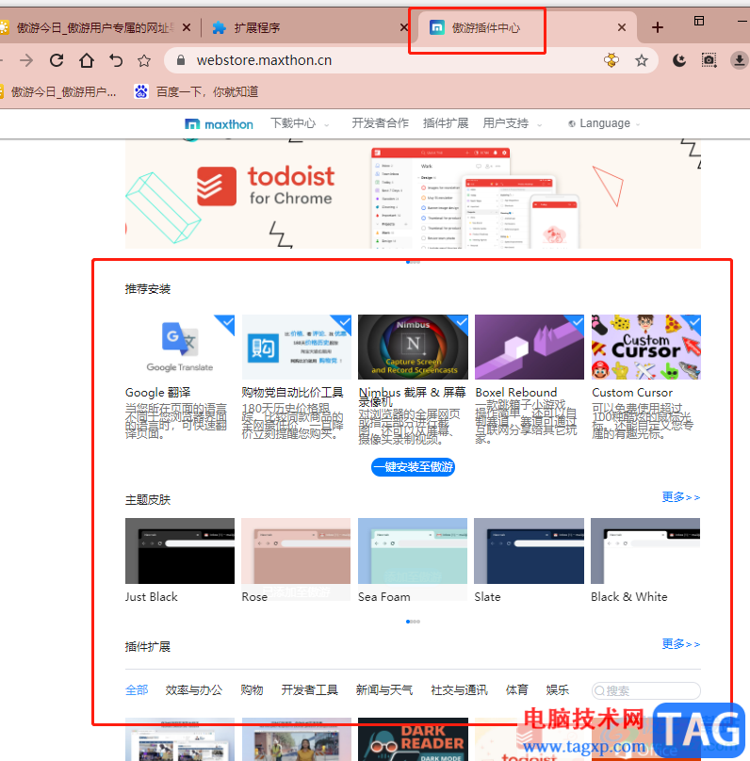Select the Slate theme

tap(530, 551)
